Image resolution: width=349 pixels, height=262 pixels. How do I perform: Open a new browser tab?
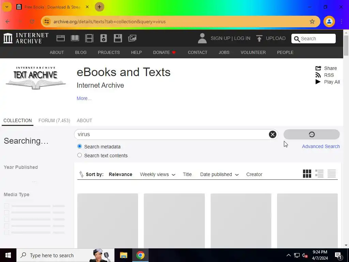(99, 7)
